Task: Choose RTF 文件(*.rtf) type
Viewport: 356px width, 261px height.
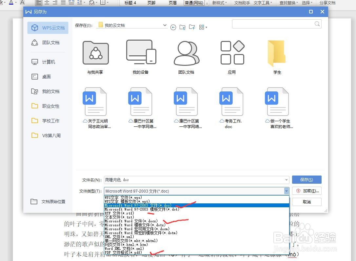Action: click(x=197, y=213)
